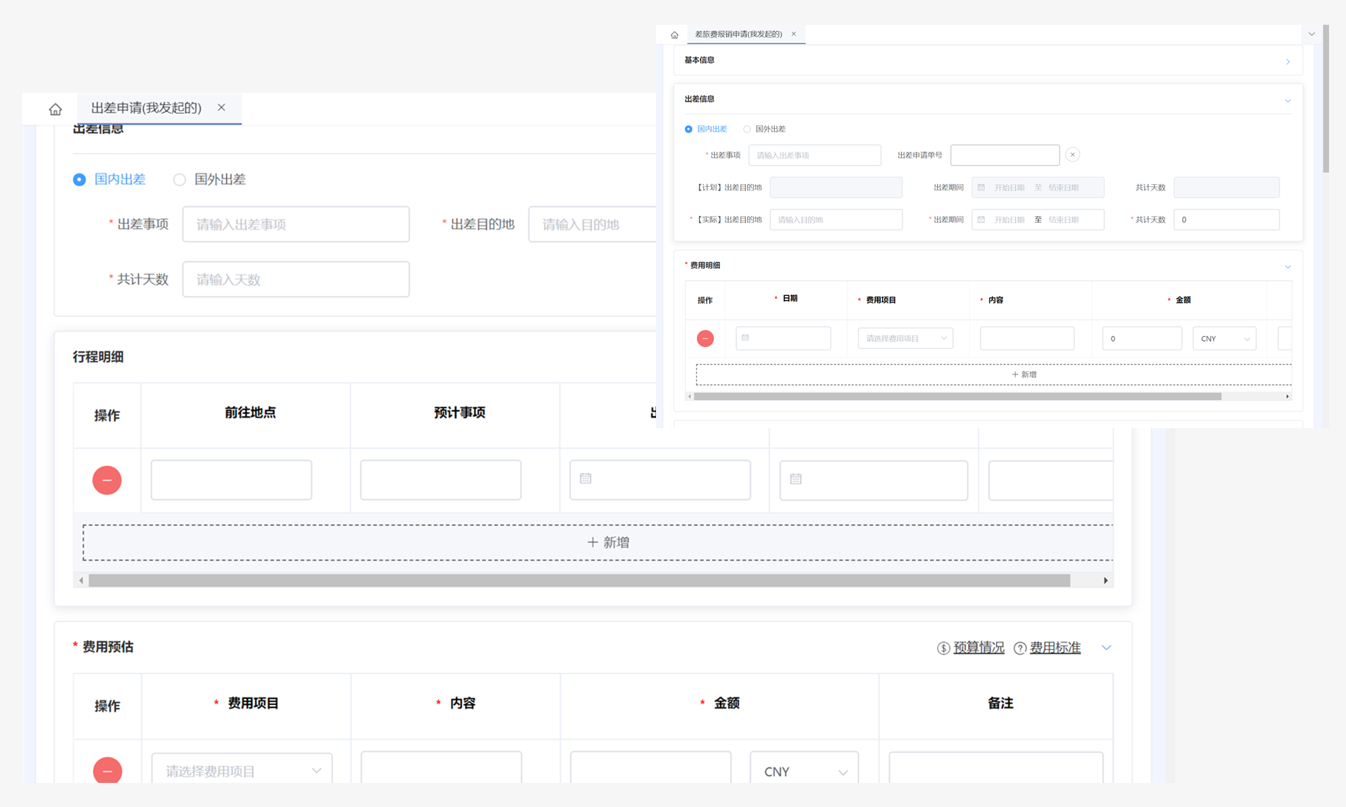The image size is (1346, 807).
Task: Close the 差旅费报销申请(我发起的) tab
Action: 793,34
